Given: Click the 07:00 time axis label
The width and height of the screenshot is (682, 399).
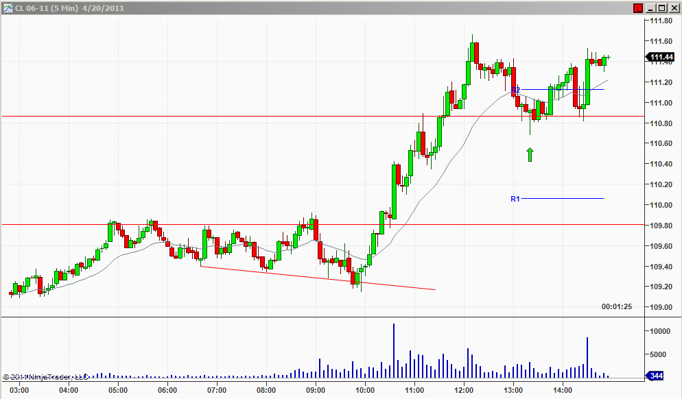Looking at the screenshot, I should (217, 390).
